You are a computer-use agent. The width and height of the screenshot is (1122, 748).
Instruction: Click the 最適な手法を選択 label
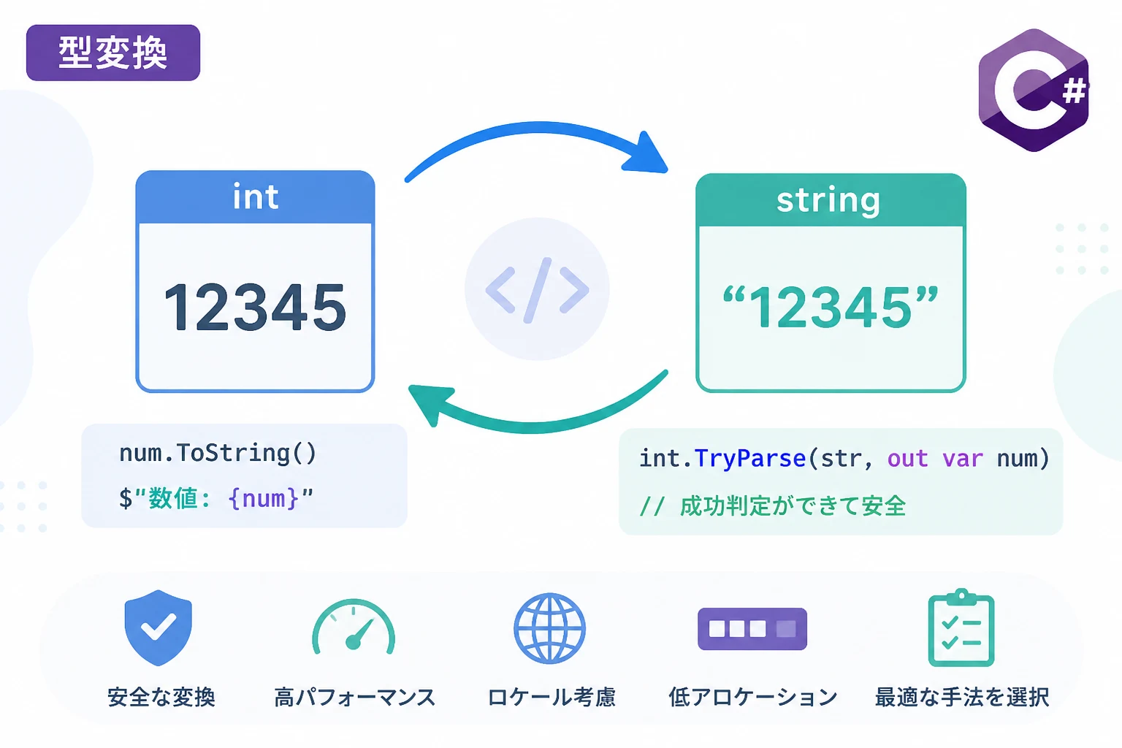point(962,698)
